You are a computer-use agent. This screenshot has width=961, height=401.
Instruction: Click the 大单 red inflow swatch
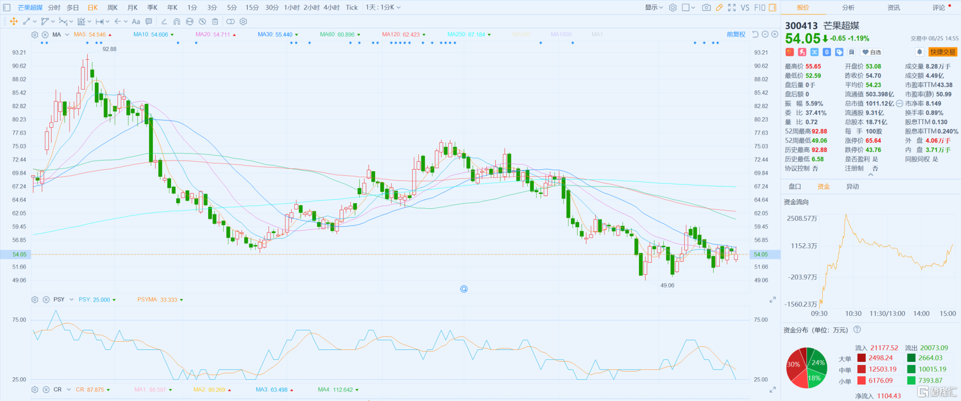[861, 358]
